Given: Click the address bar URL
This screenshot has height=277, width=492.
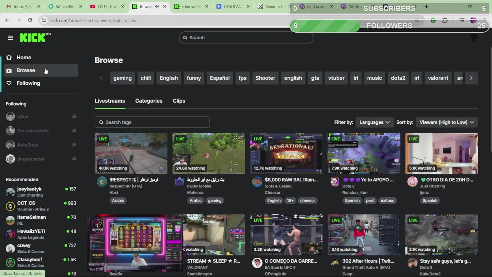Looking at the screenshot, I should (93, 20).
